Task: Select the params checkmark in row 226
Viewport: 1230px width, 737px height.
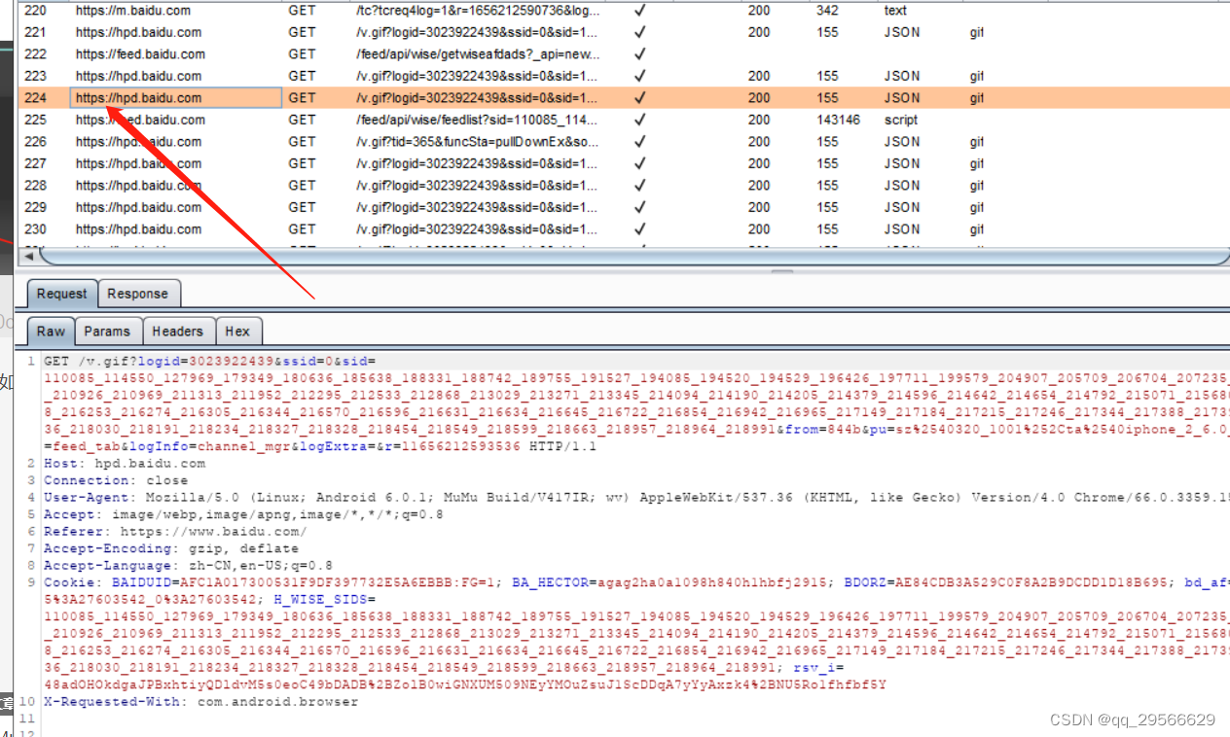Action: (x=639, y=141)
